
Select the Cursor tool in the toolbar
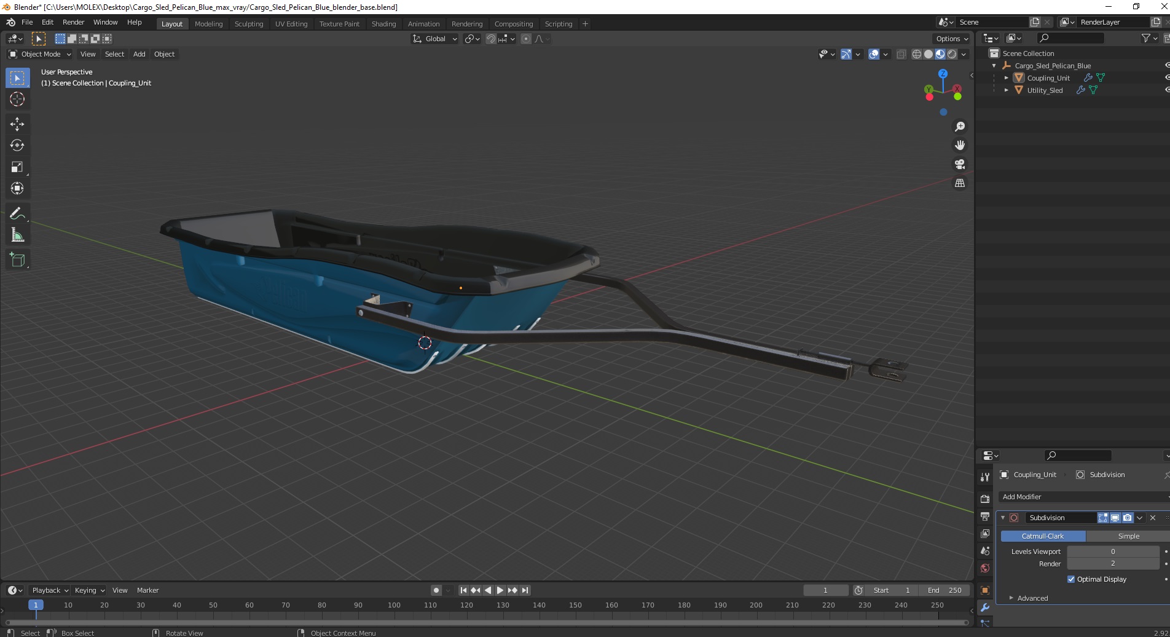[x=17, y=100]
